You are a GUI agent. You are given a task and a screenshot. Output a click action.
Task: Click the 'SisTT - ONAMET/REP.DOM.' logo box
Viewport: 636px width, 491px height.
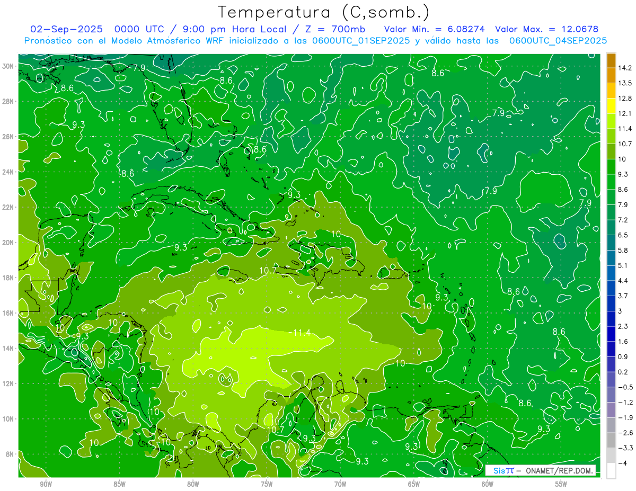(x=541, y=470)
